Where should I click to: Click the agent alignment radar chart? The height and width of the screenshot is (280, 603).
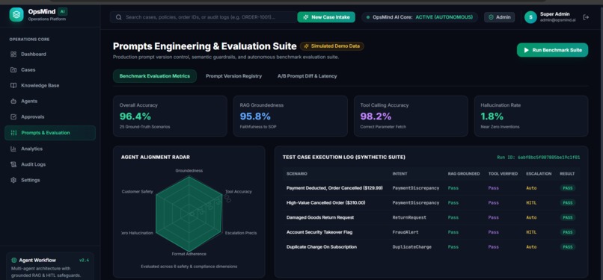189,213
